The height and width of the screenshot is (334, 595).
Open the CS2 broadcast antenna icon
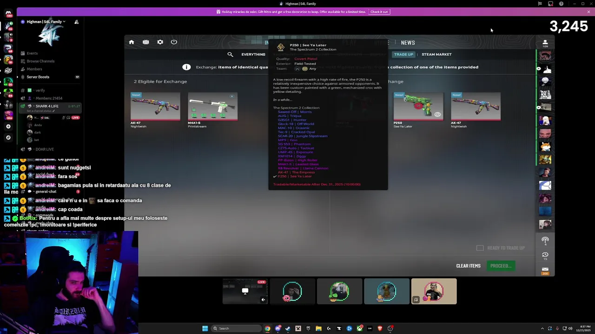tap(545, 240)
